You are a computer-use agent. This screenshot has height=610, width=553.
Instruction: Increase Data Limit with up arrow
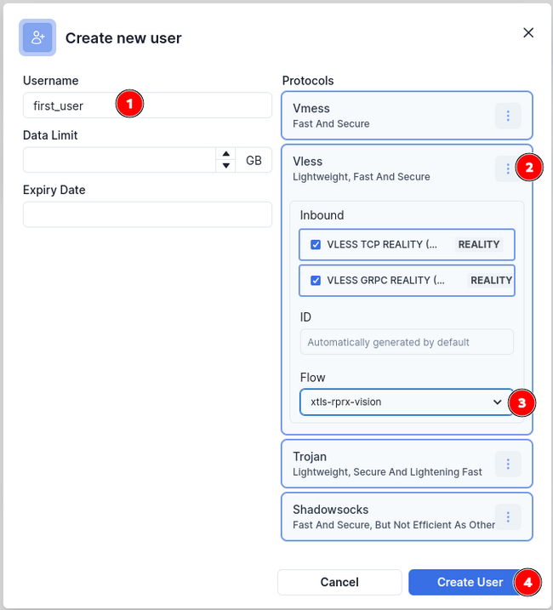coord(225,154)
